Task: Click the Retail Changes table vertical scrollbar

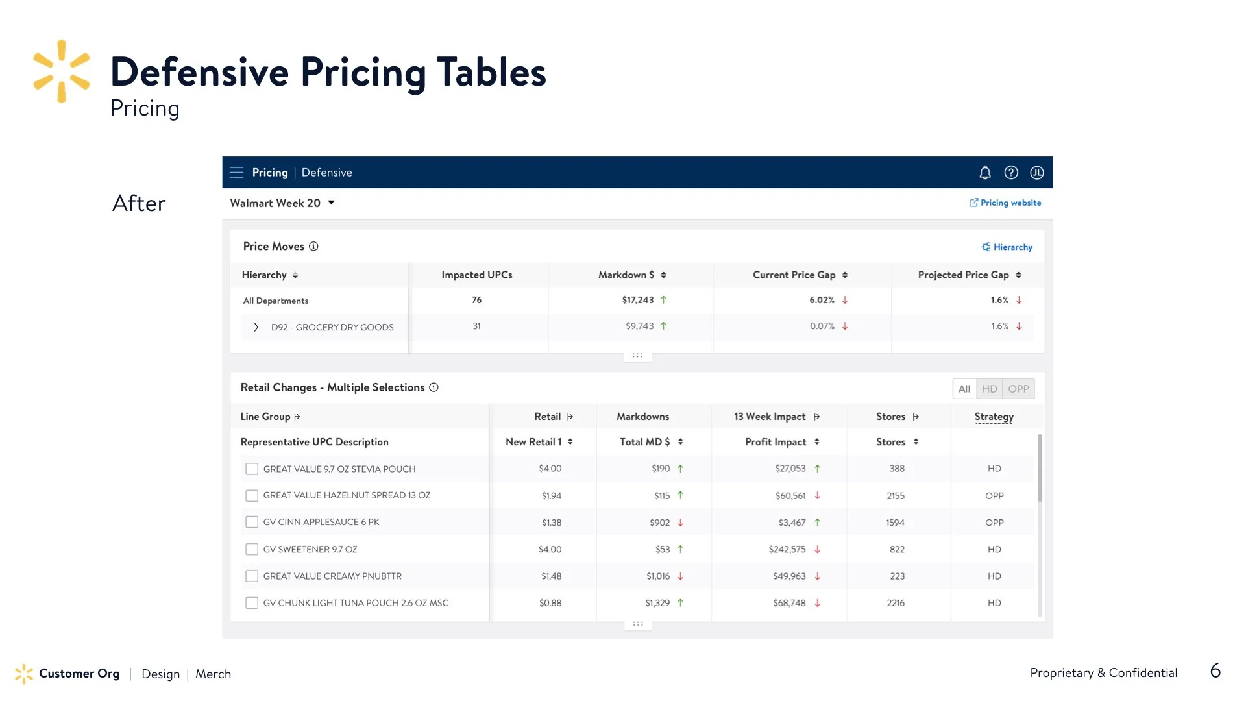Action: coord(1040,467)
